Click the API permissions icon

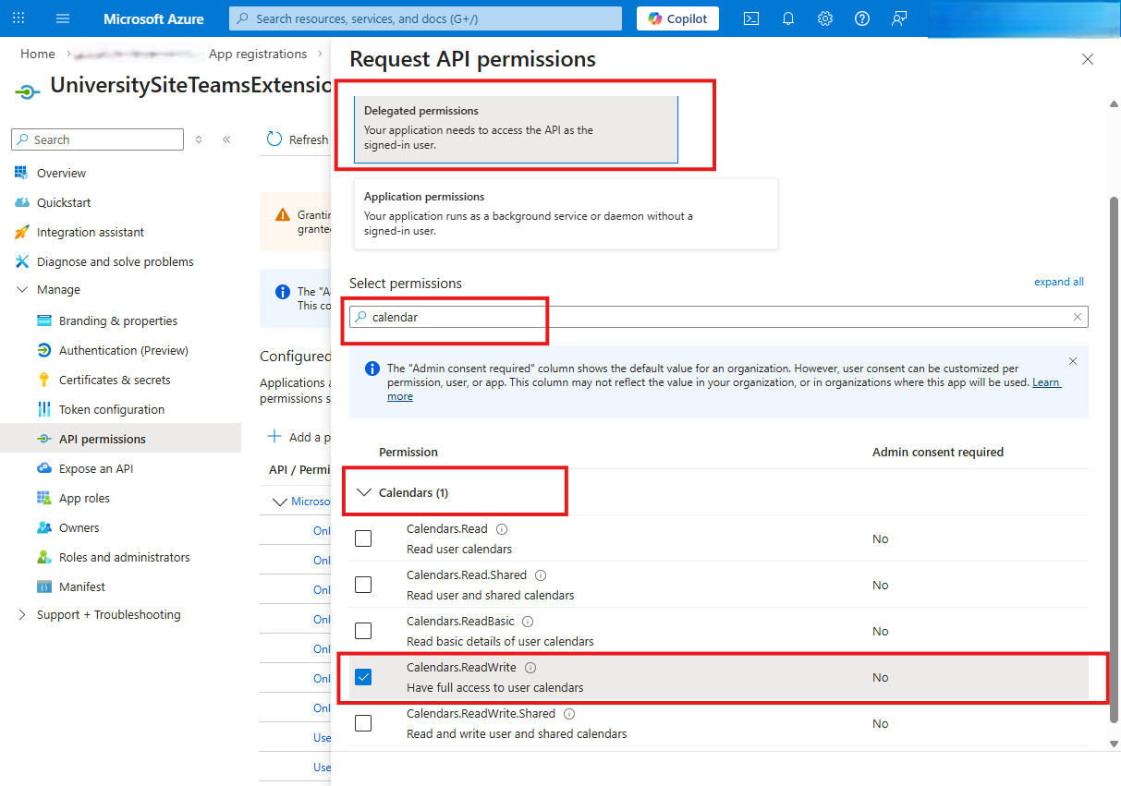click(43, 439)
